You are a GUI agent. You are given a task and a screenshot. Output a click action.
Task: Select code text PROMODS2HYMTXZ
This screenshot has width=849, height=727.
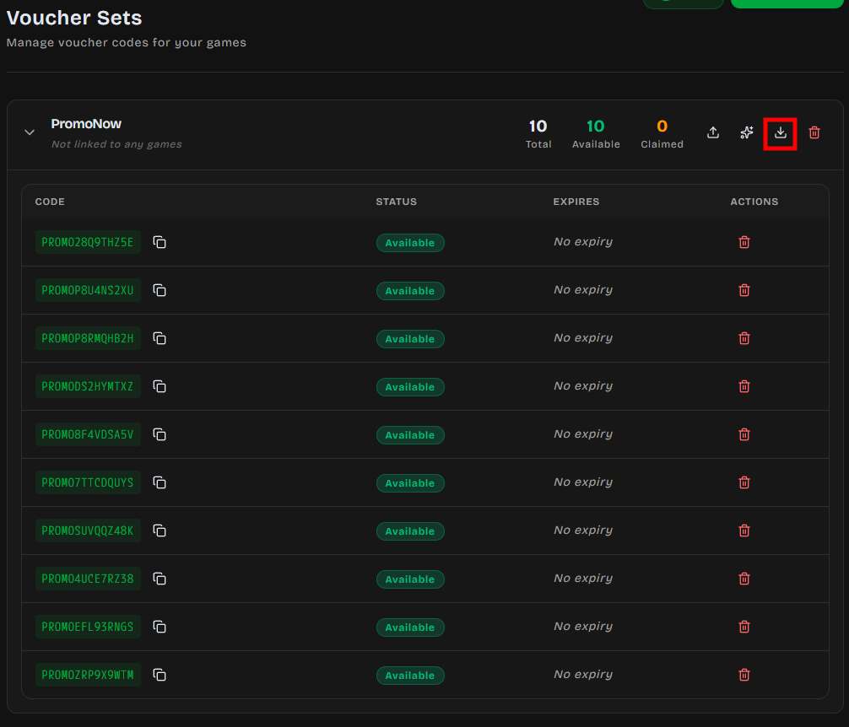pyautogui.click(x=88, y=387)
